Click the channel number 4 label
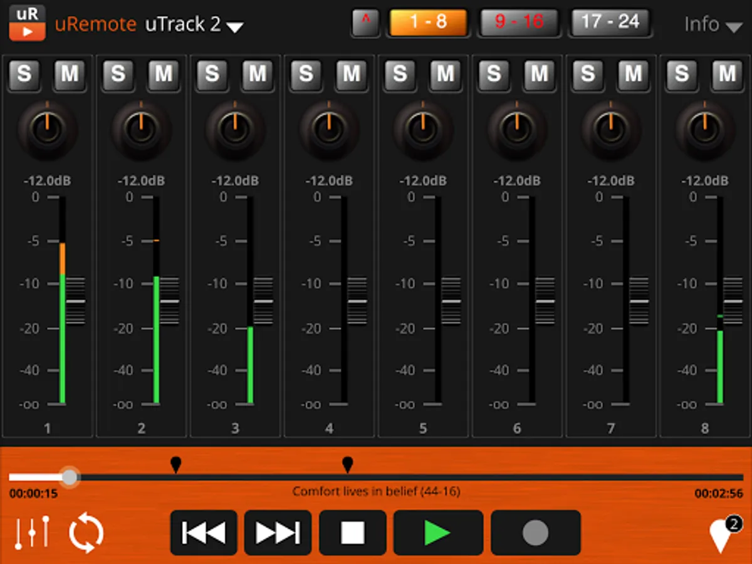 coord(329,429)
